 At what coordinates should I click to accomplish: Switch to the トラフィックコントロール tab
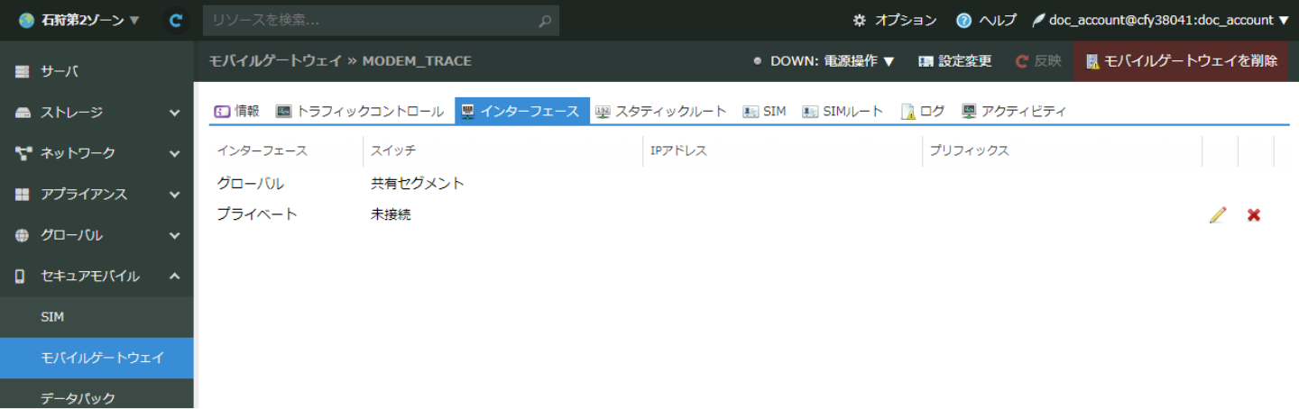360,112
